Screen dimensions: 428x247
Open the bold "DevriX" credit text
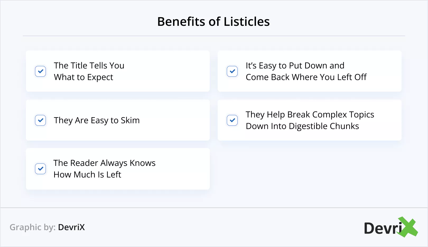[x=71, y=227]
